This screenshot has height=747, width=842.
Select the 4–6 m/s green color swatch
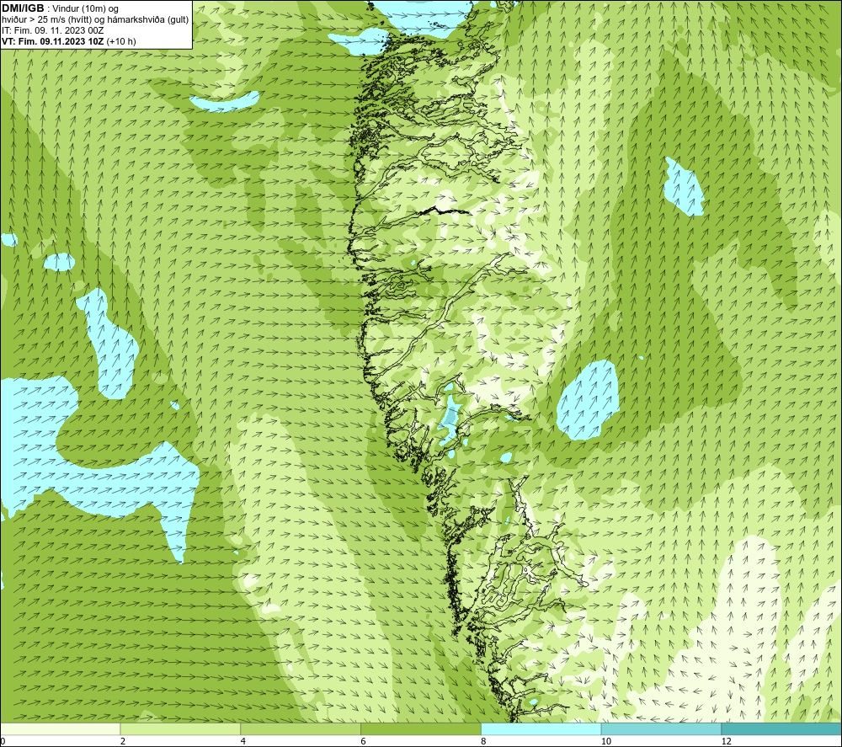pos(301,728)
